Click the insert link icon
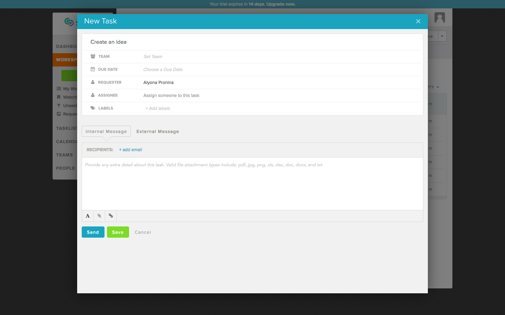Screen dimensions: 505x315 (111, 216)
